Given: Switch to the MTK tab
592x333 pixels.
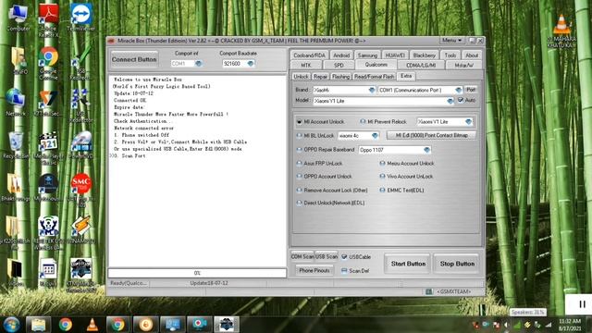Looking at the screenshot, I should click(306, 65).
